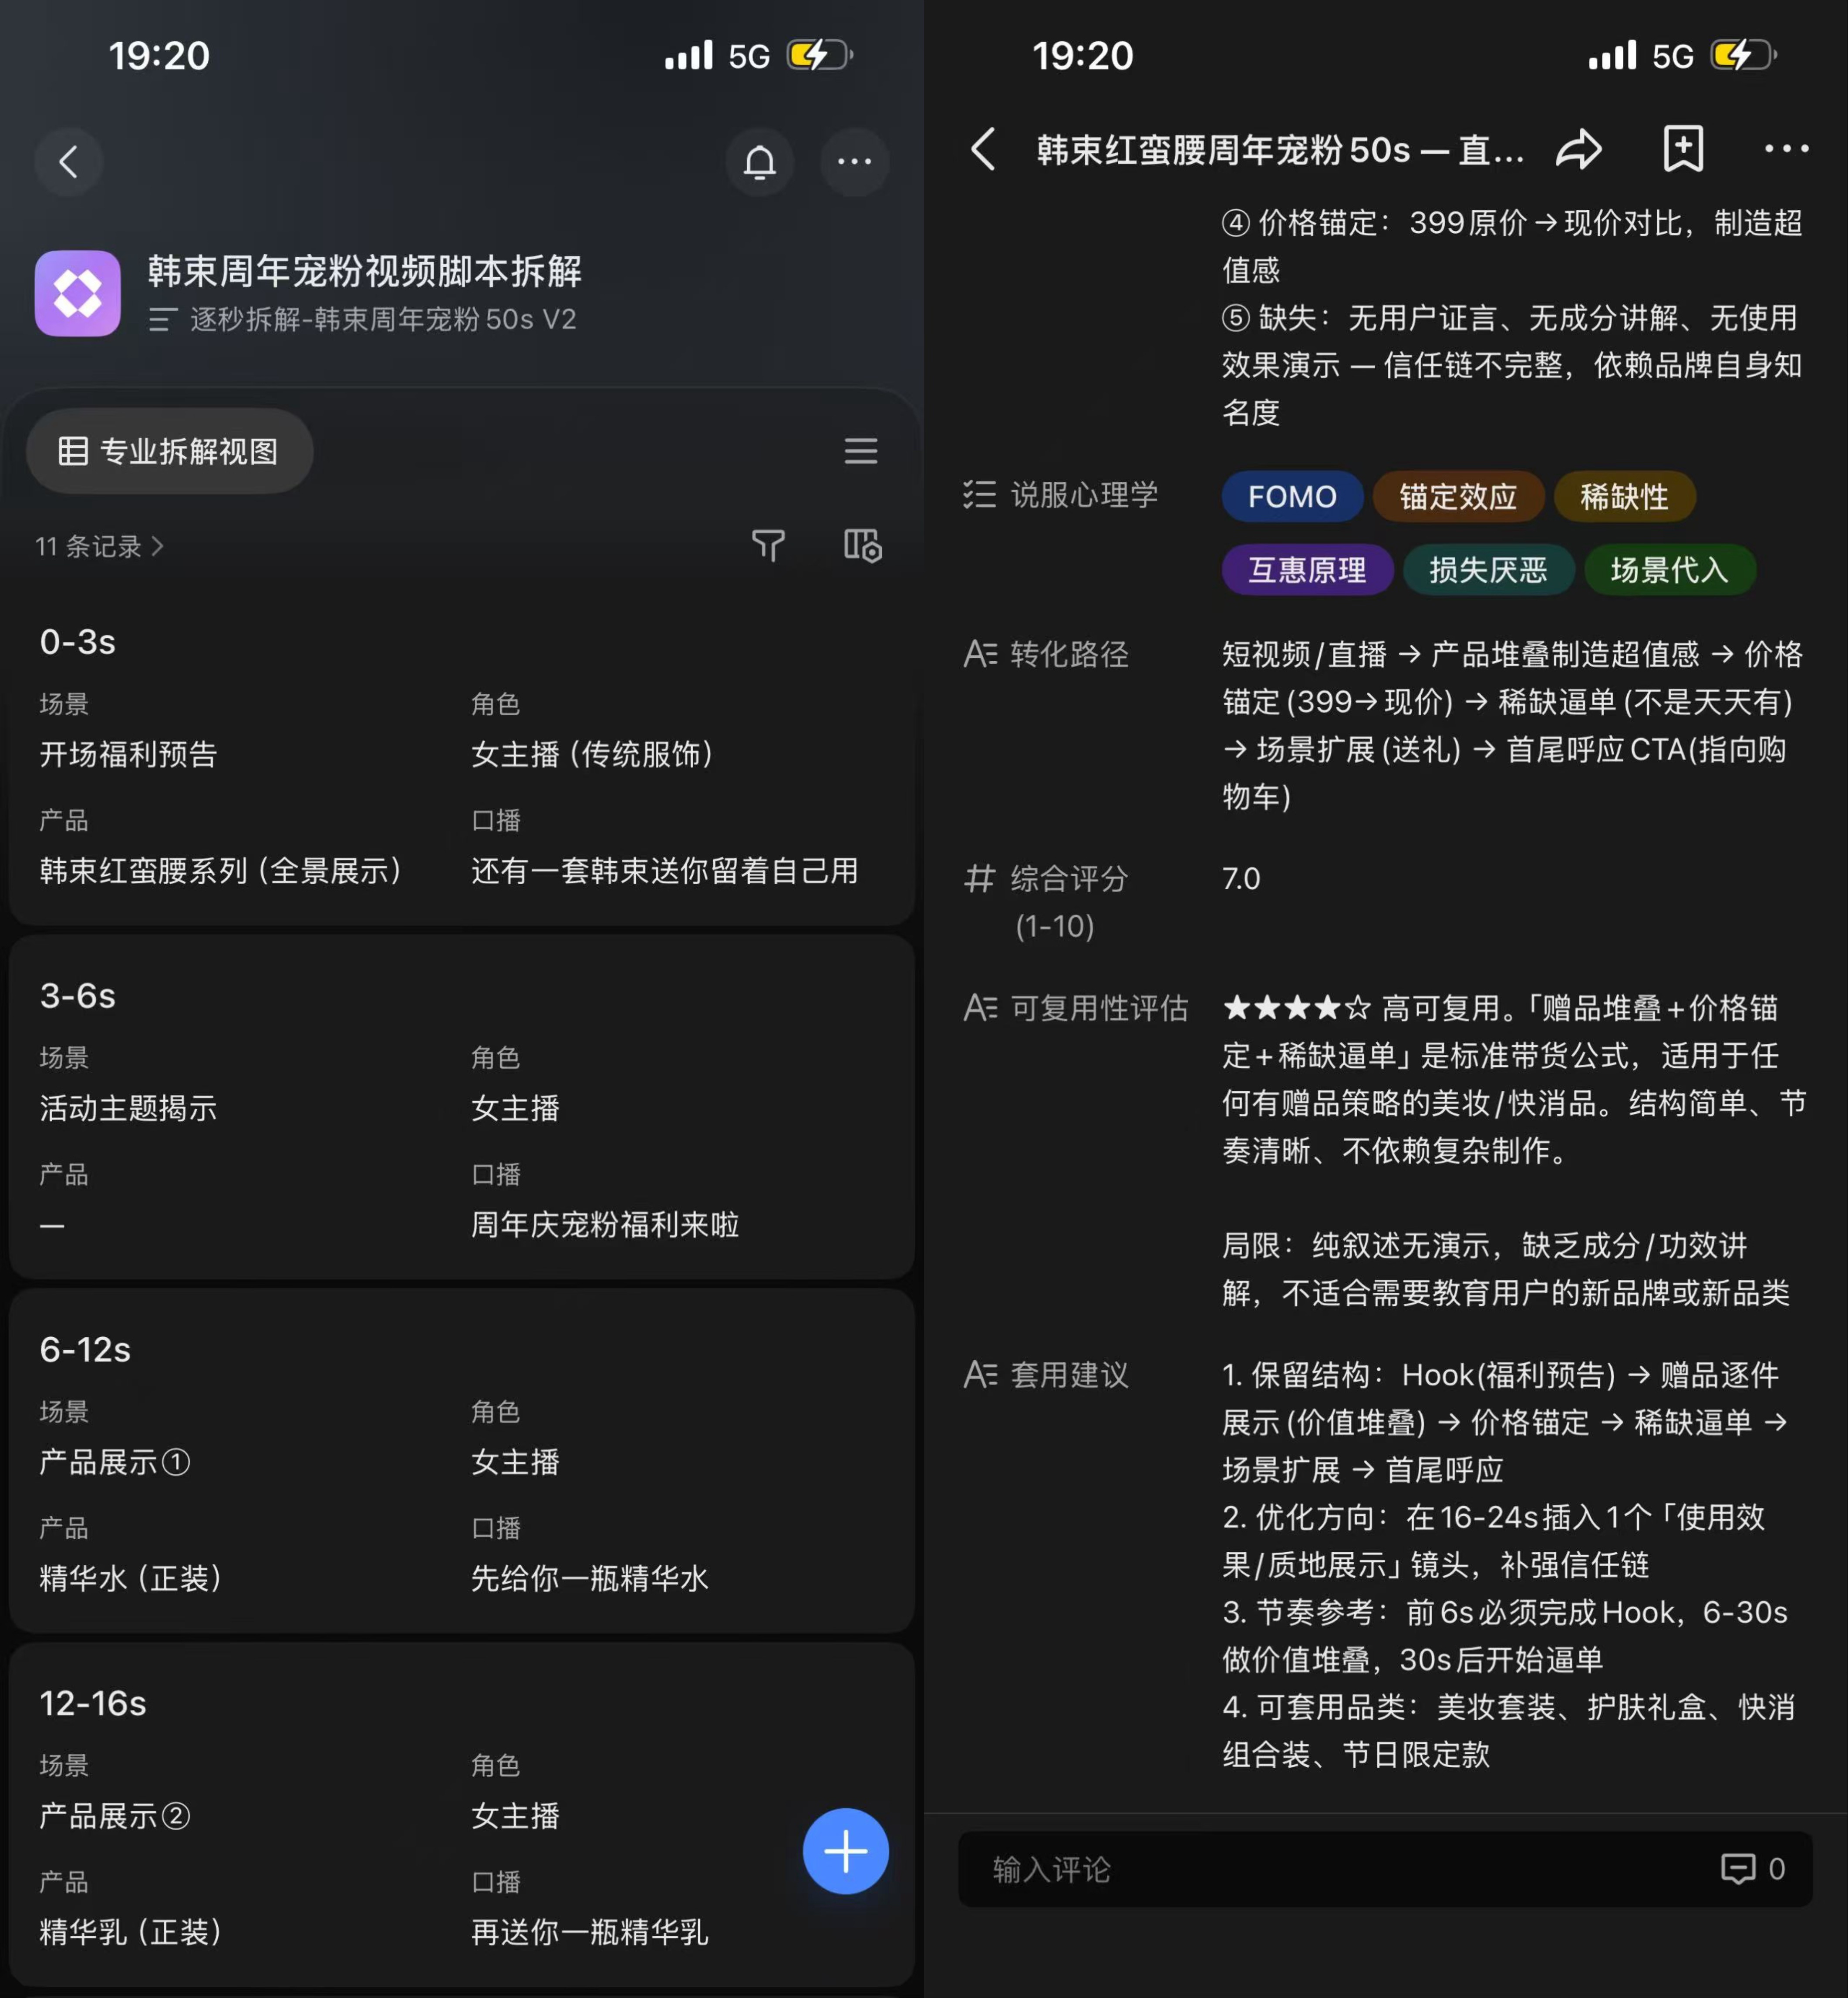The height and width of the screenshot is (1998, 1848).
Task: Tap 还有一套韩束送你留着自己用 narration
Action: [x=664, y=871]
